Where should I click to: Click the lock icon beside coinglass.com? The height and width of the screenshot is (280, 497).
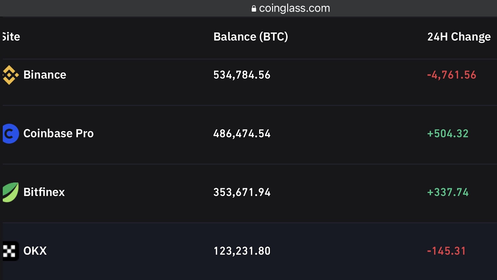[x=254, y=8]
